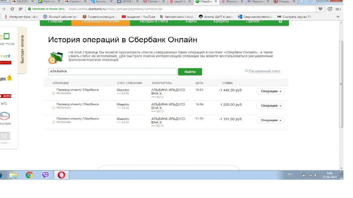Click the Исполнен status icon for 18.04
The image size is (353, 198).
click(54, 93)
